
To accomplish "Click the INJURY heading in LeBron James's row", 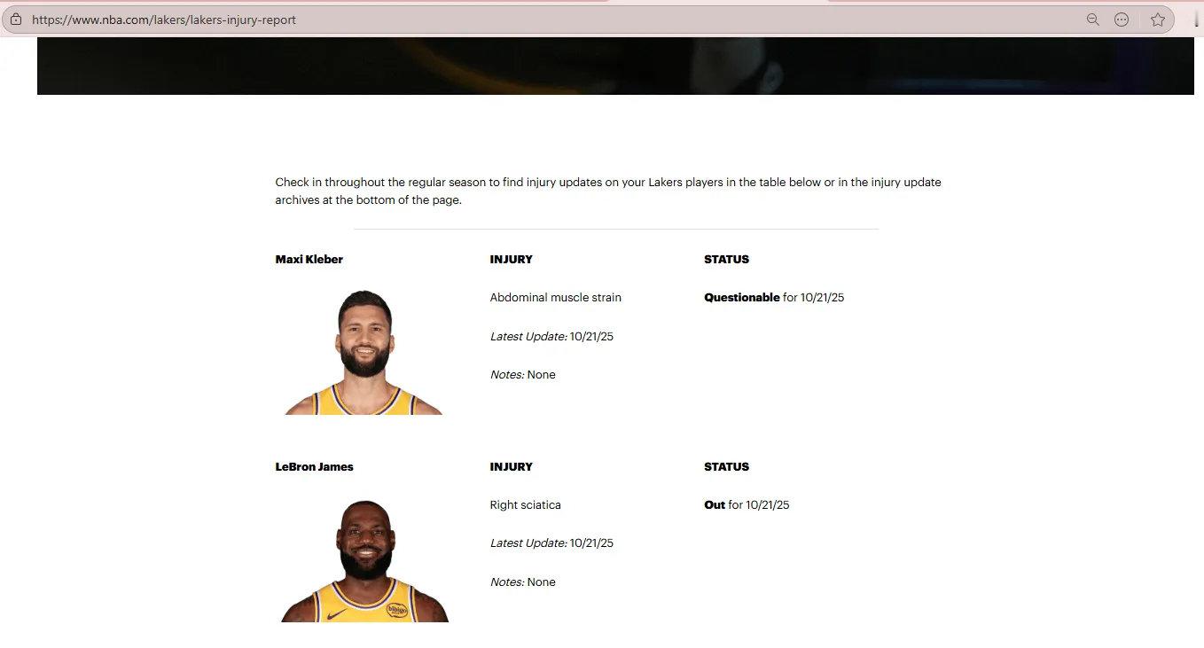I will (512, 467).
